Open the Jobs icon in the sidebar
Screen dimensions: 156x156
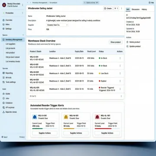(3, 98)
